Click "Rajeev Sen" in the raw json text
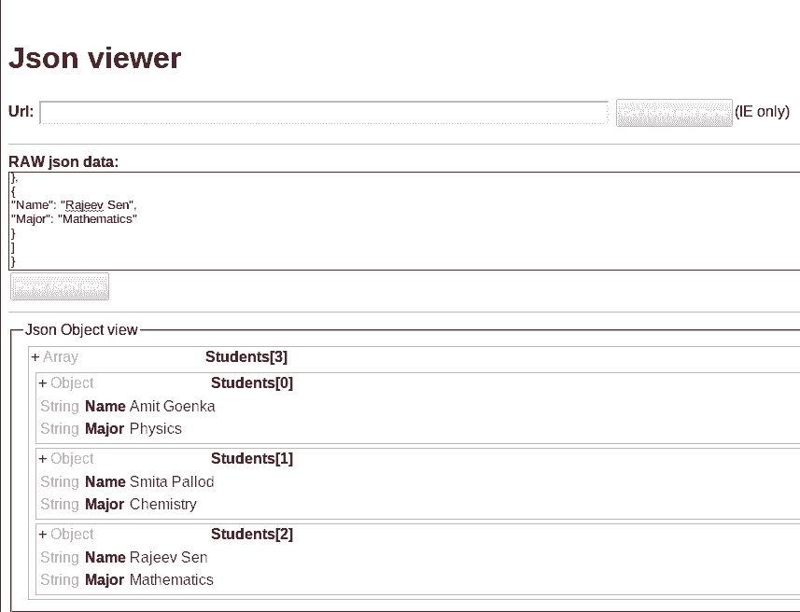 97,205
